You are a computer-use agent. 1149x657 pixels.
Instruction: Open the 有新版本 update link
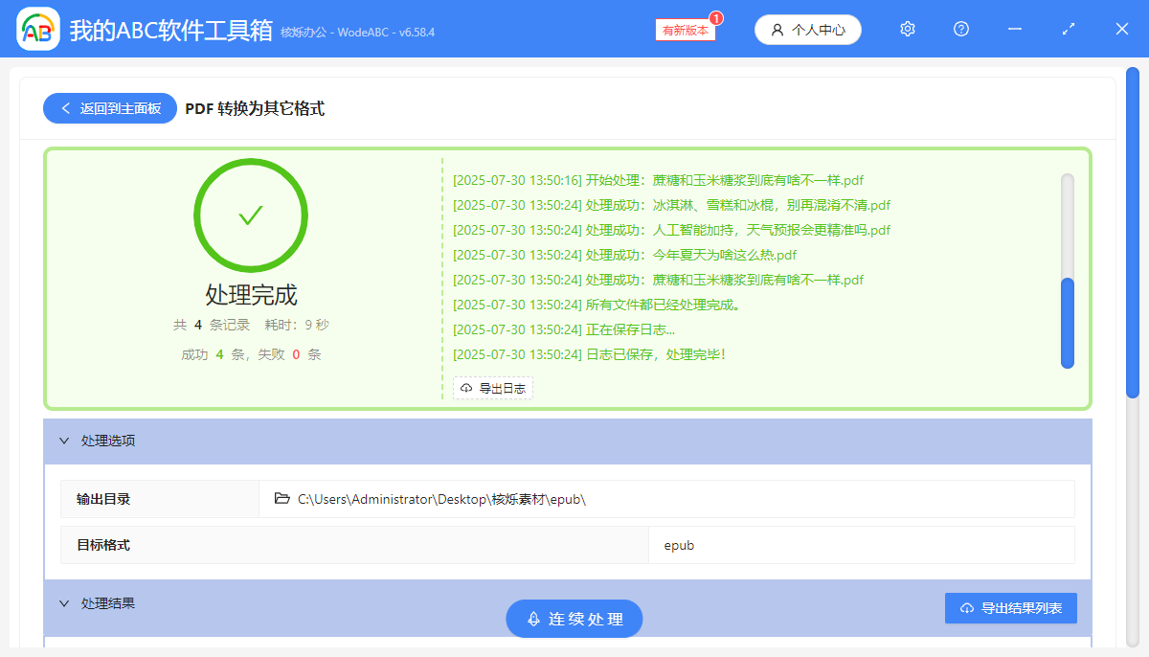[684, 30]
